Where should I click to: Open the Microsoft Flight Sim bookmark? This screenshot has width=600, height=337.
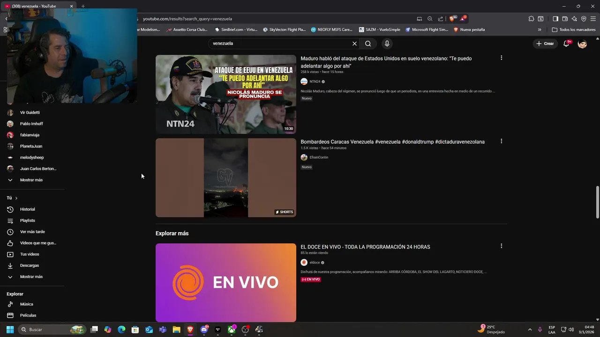(x=427, y=29)
